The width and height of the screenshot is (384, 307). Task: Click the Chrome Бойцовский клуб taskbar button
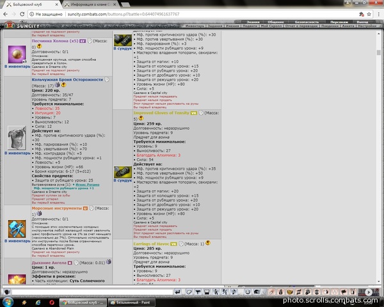pyautogui.click(x=83, y=303)
